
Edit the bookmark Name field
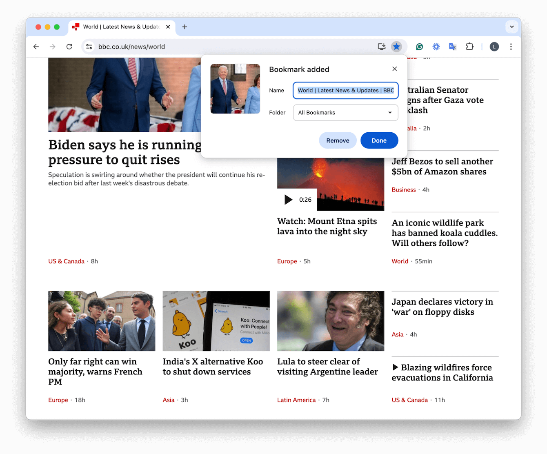tap(345, 90)
